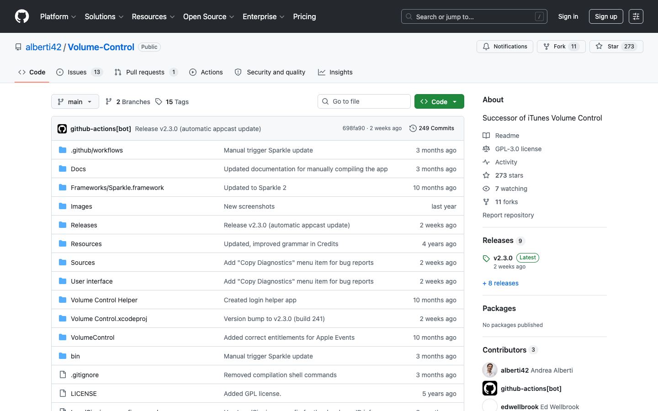Open the github-actions[bot] avatar in commit bar
Image resolution: width=658 pixels, height=411 pixels.
62,129
